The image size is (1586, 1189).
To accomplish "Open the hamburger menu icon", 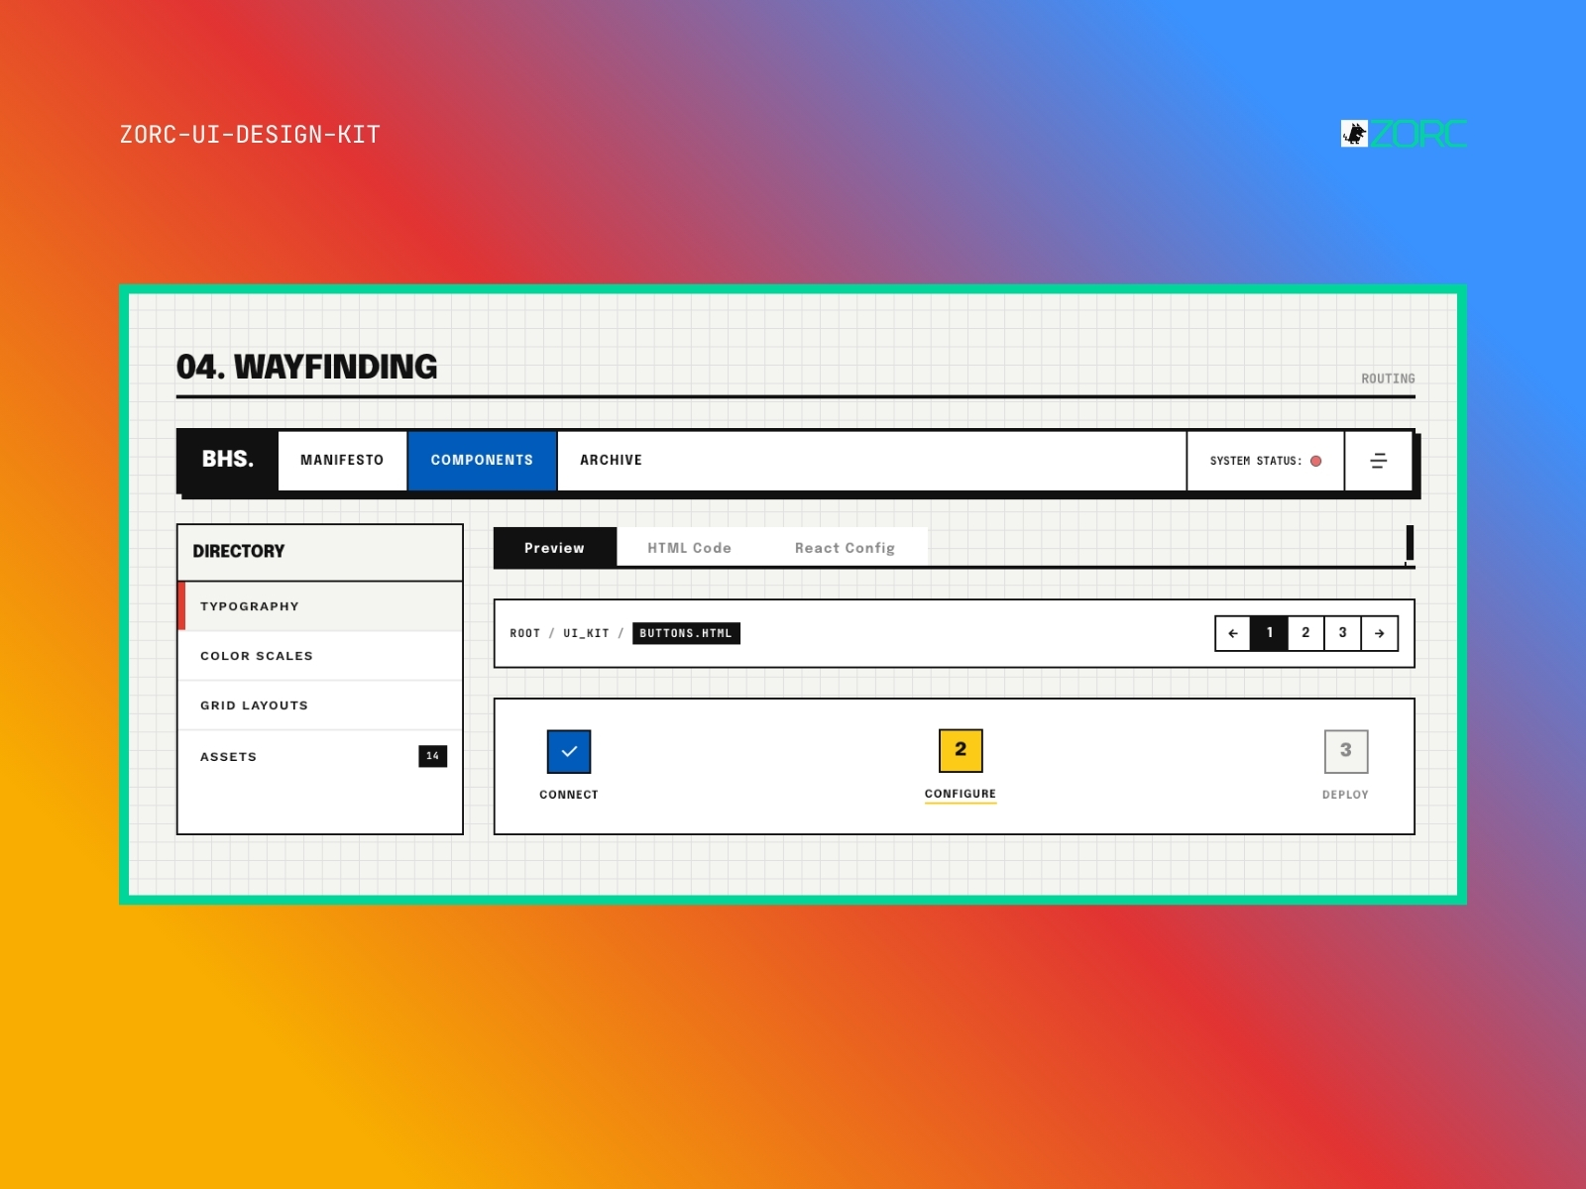I will 1378,461.
